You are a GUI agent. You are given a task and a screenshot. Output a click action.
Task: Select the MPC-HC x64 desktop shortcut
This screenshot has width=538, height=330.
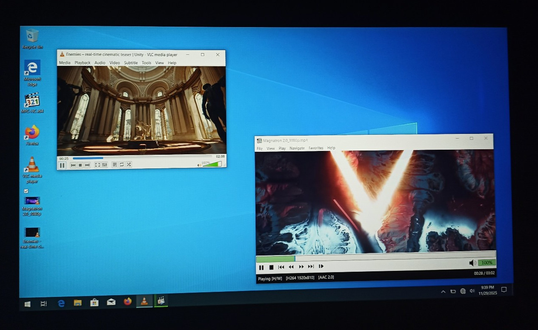point(32,103)
